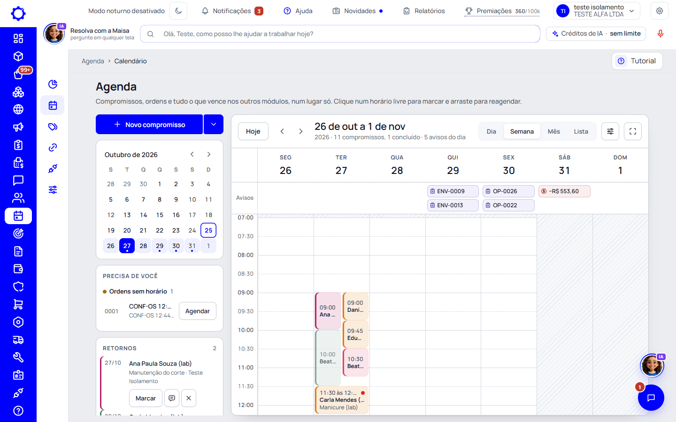The image size is (676, 422).
Task: Click the Hoje button
Action: (x=253, y=131)
